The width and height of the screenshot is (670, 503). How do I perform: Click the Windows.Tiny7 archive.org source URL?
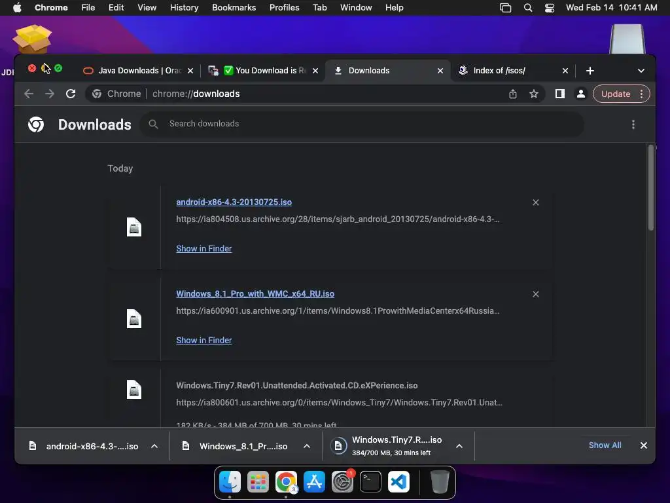[340, 403]
